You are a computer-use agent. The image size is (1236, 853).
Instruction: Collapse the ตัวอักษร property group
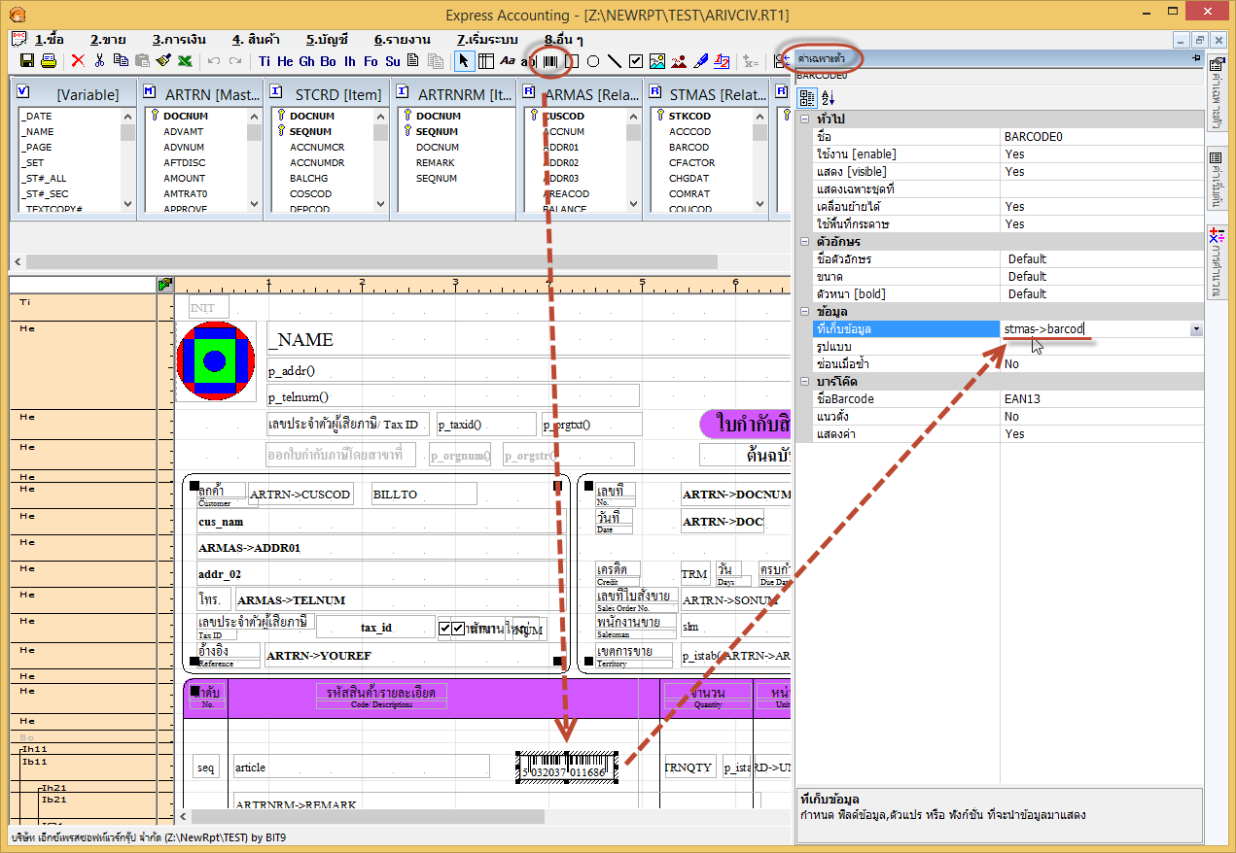[804, 242]
